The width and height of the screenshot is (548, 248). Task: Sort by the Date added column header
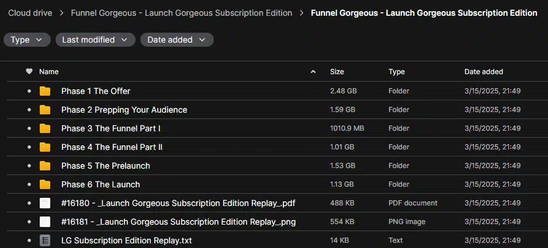[484, 72]
